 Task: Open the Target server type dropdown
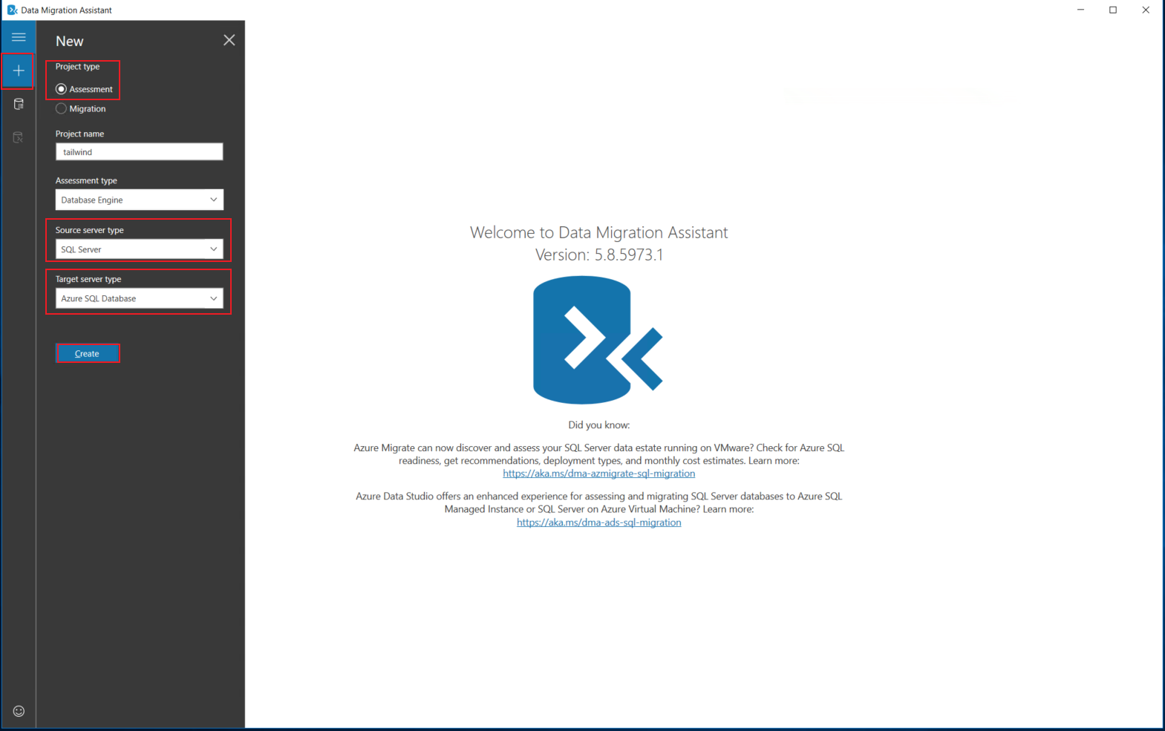coord(139,298)
